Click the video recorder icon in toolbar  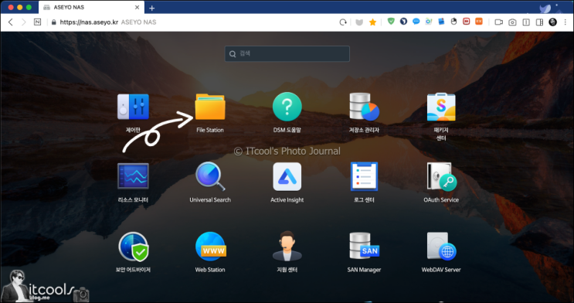(x=498, y=22)
